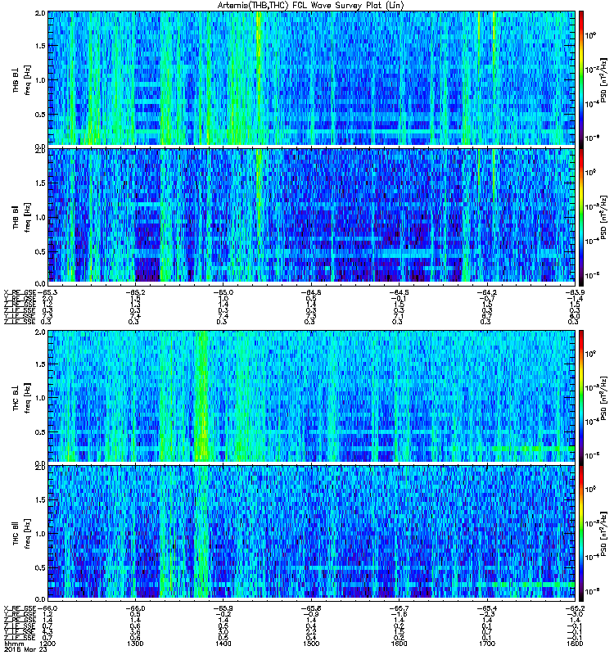Viewport: 614px width, 655px height.
Task: Click the '-64.5' X_RE_GSE value
Action: (399, 292)
